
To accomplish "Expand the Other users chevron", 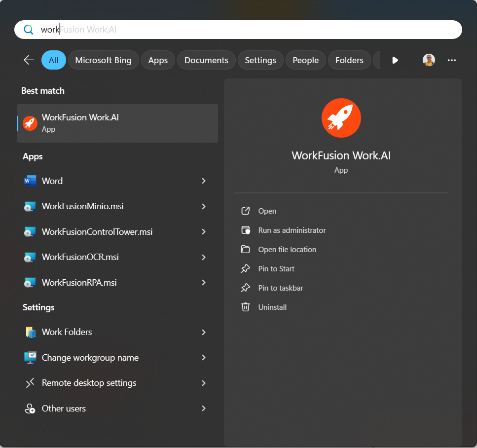I will 204,408.
